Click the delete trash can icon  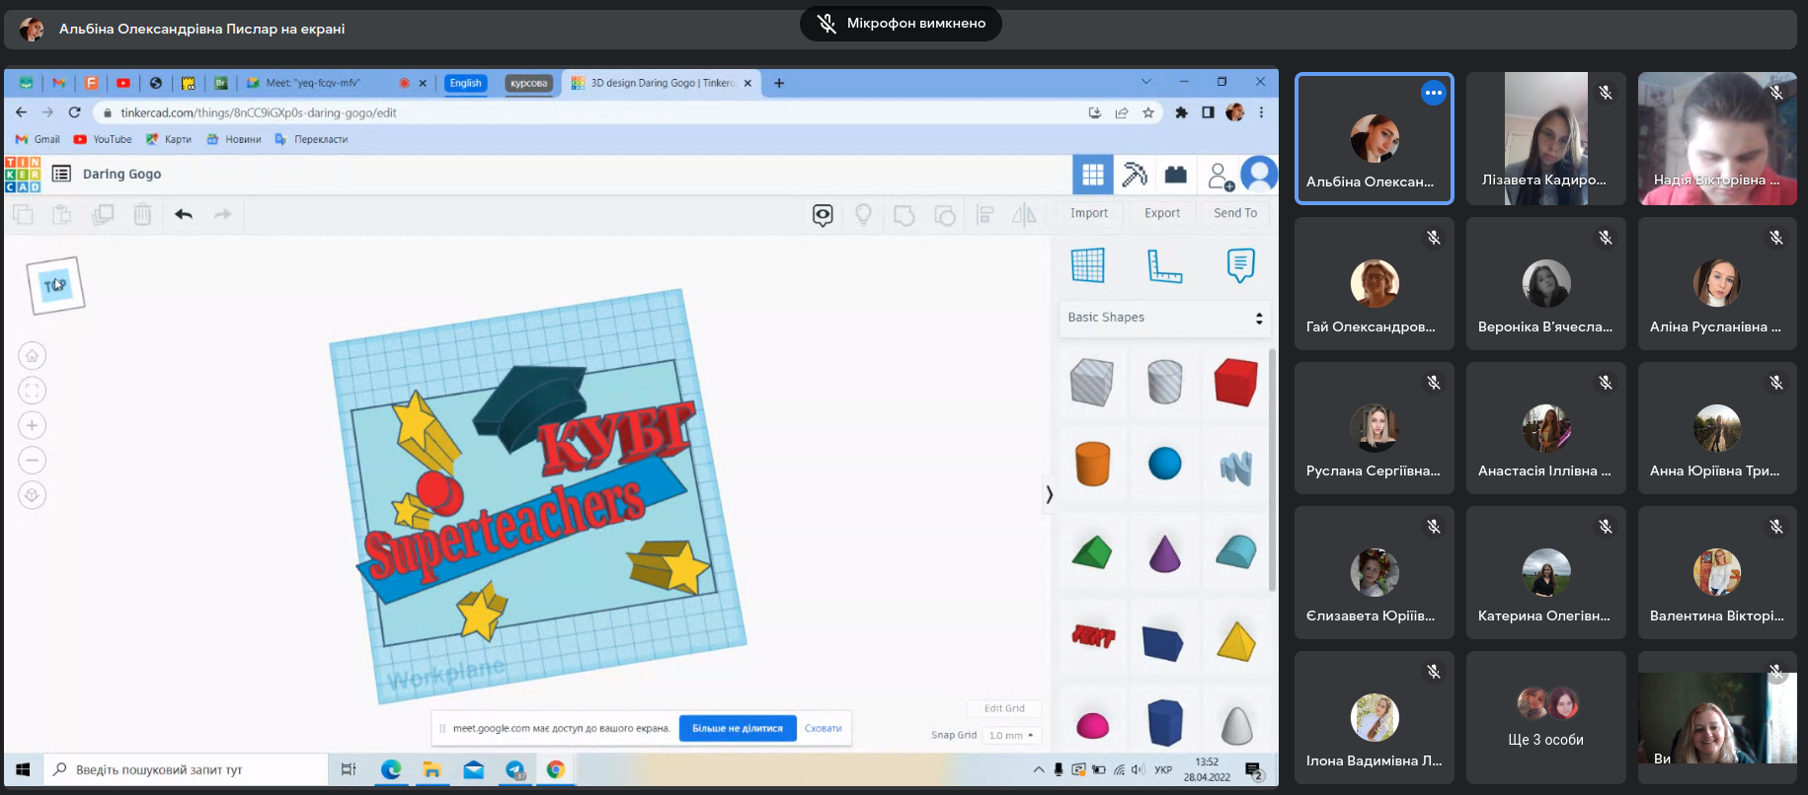[142, 214]
